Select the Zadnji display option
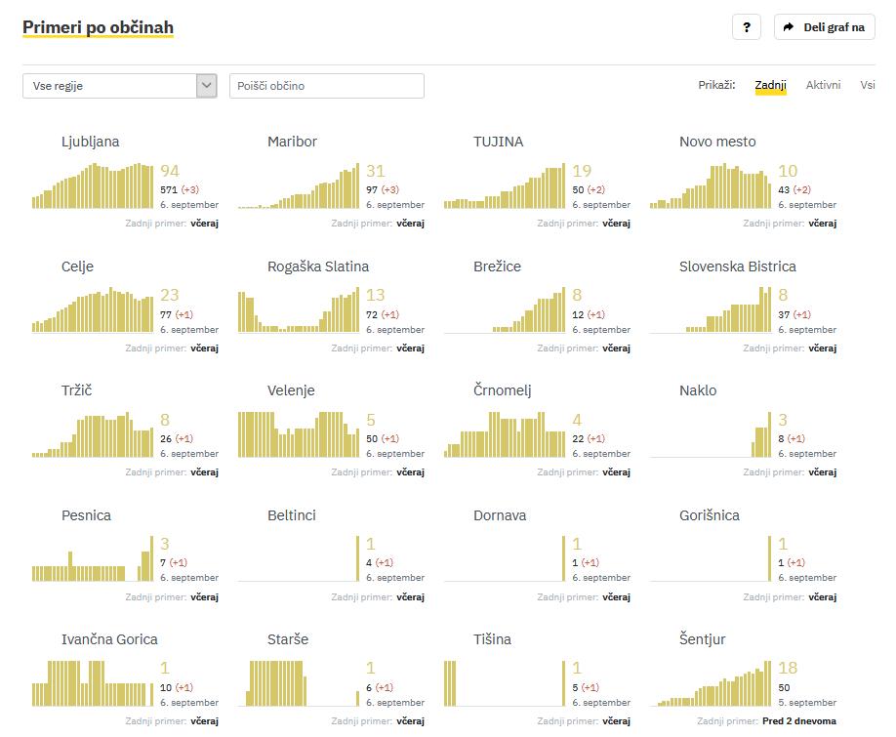Screen dimensions: 896x737 tap(770, 86)
